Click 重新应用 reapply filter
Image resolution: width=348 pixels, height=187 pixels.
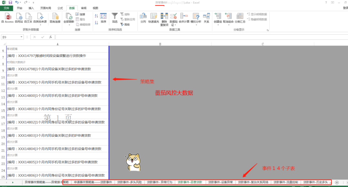(x=128, y=19)
